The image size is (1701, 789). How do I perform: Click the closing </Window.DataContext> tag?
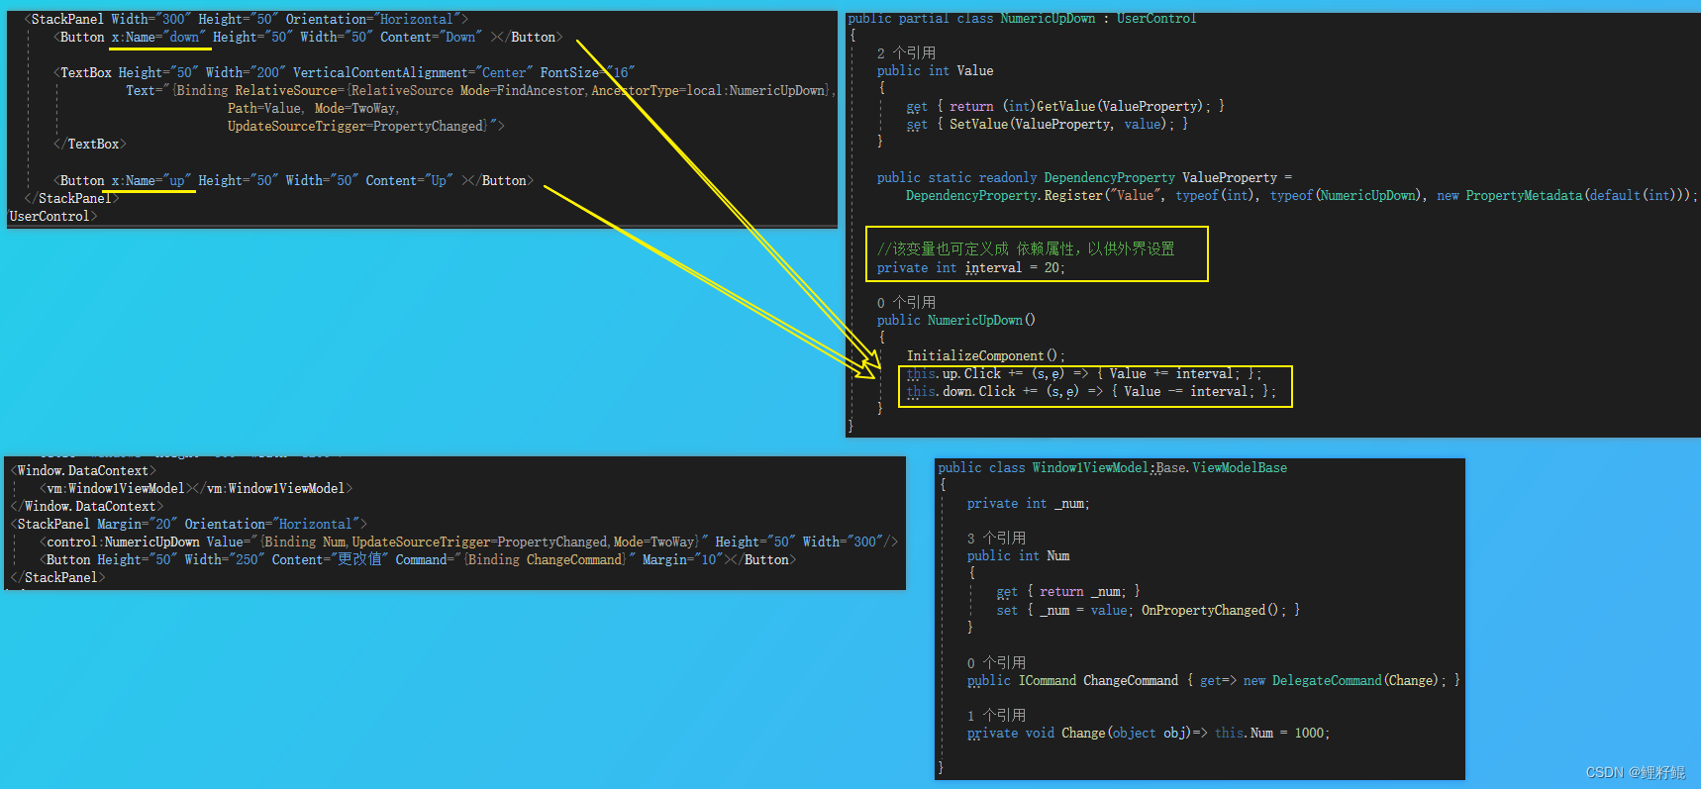point(86,506)
